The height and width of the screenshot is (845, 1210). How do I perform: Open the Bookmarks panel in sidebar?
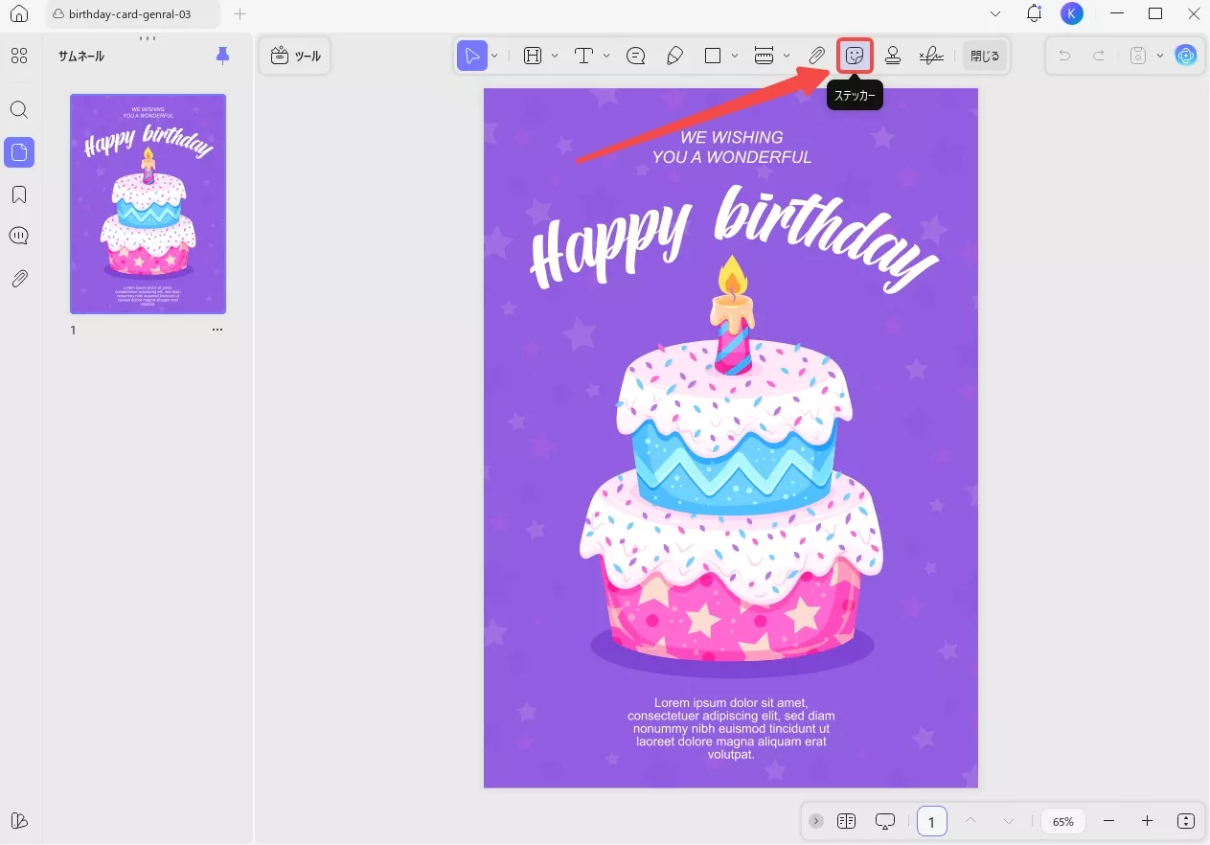click(x=19, y=194)
